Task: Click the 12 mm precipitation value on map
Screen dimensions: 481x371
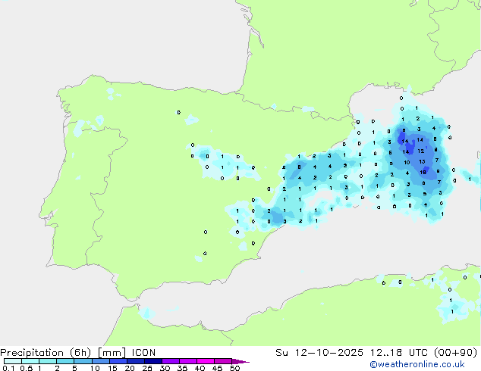Action: (421, 151)
